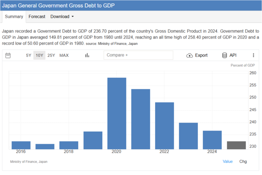Select the 25Y time range
262x175 pixels.
point(51,55)
